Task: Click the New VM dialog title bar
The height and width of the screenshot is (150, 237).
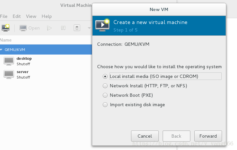Action: pos(159,9)
